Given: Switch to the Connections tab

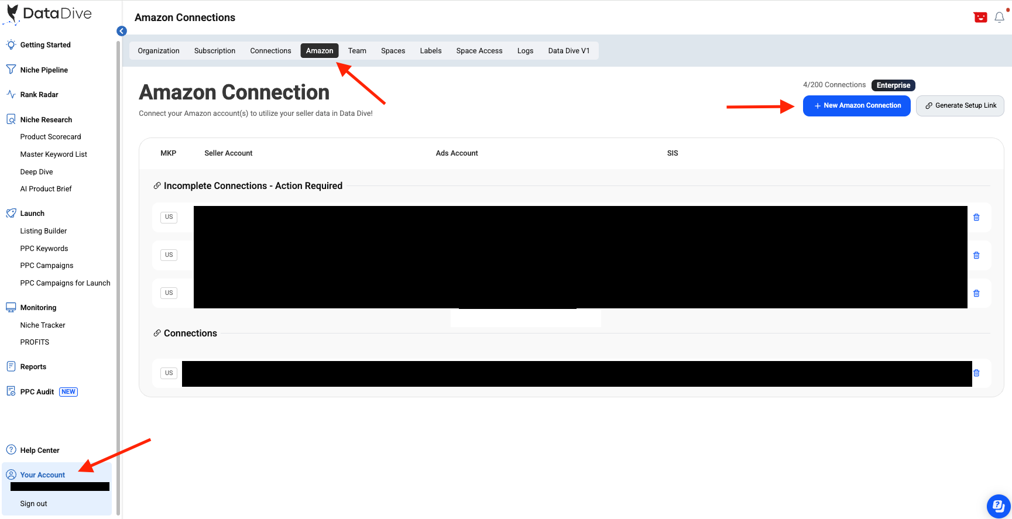Looking at the screenshot, I should coord(270,51).
